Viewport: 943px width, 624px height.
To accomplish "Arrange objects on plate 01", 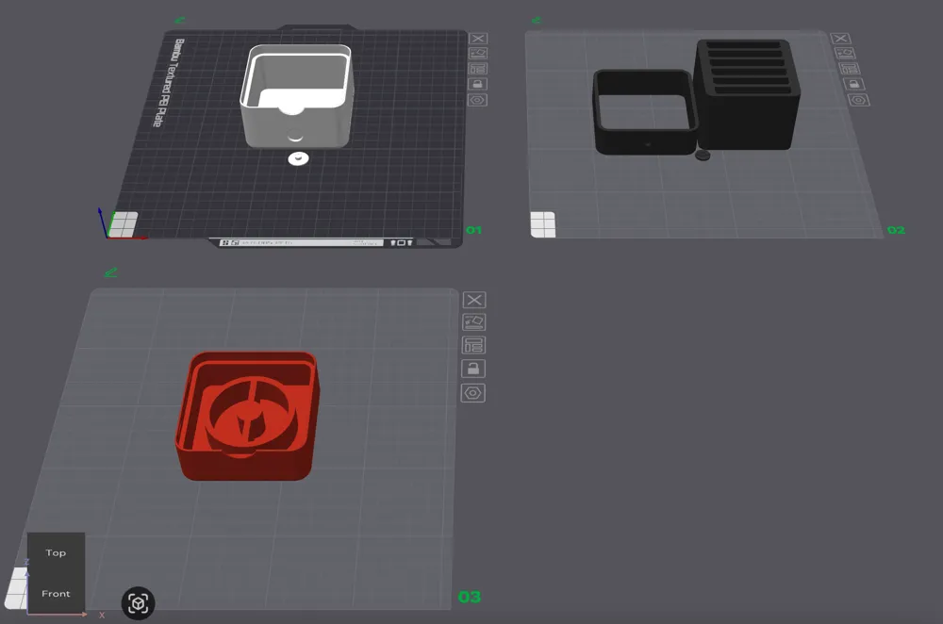I will [x=478, y=69].
